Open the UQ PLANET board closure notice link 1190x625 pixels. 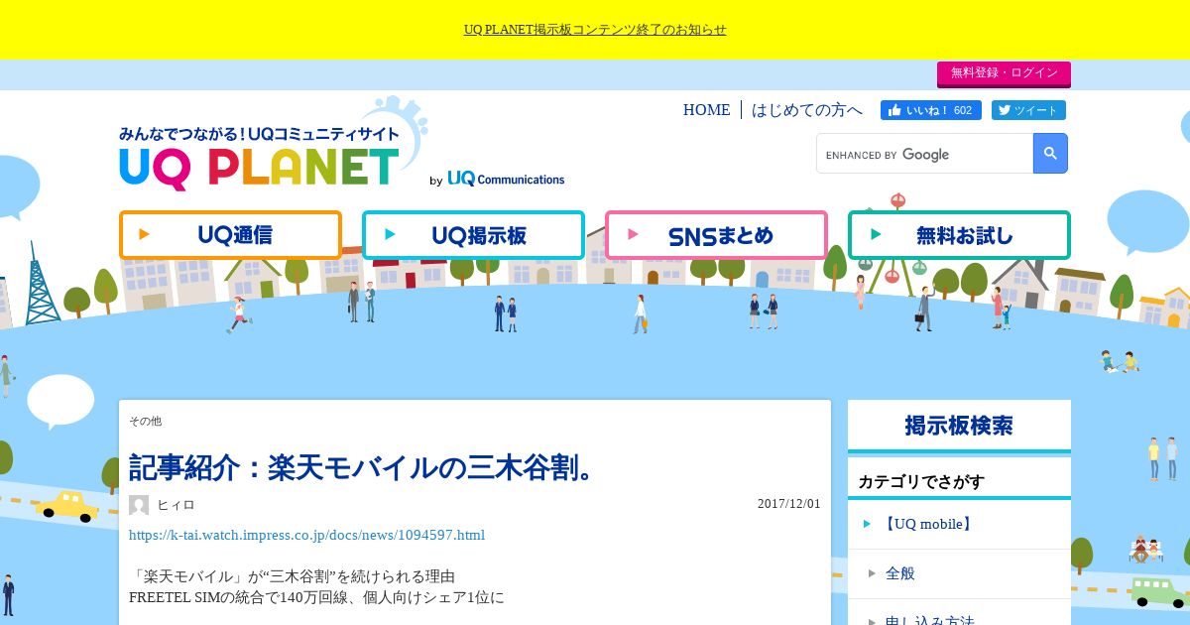pyautogui.click(x=595, y=30)
